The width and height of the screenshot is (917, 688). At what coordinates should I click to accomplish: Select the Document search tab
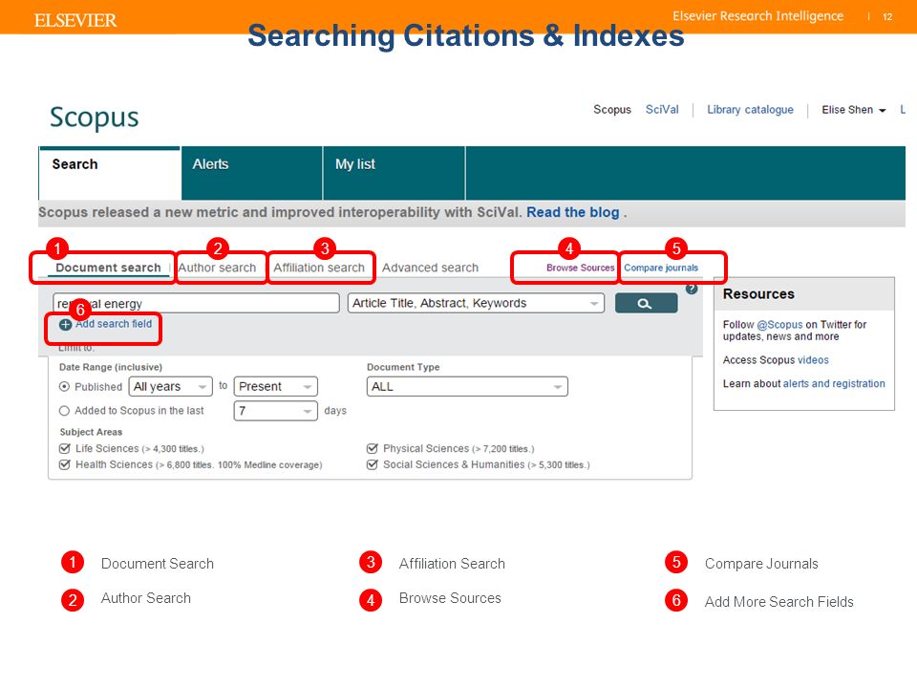coord(108,268)
